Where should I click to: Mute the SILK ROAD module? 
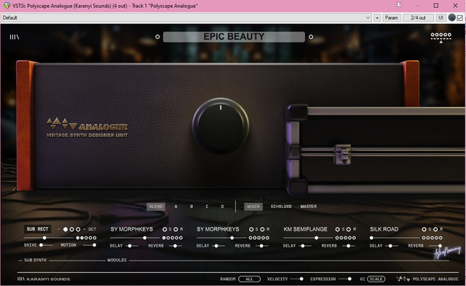click(435, 229)
